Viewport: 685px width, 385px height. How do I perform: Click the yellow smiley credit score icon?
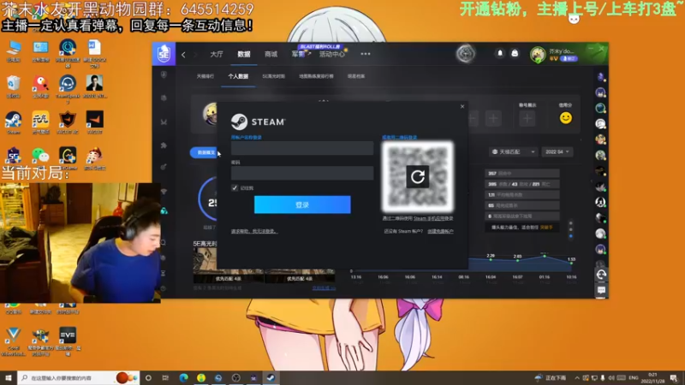click(566, 118)
